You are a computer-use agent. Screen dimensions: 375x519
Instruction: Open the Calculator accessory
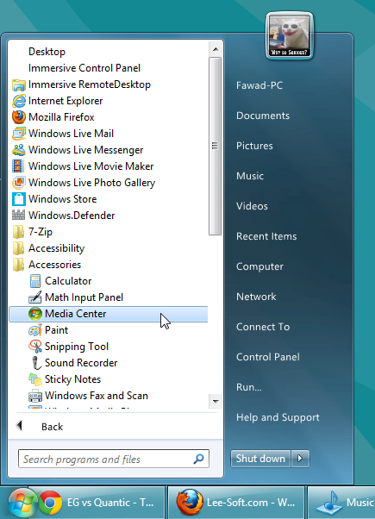pos(59,281)
